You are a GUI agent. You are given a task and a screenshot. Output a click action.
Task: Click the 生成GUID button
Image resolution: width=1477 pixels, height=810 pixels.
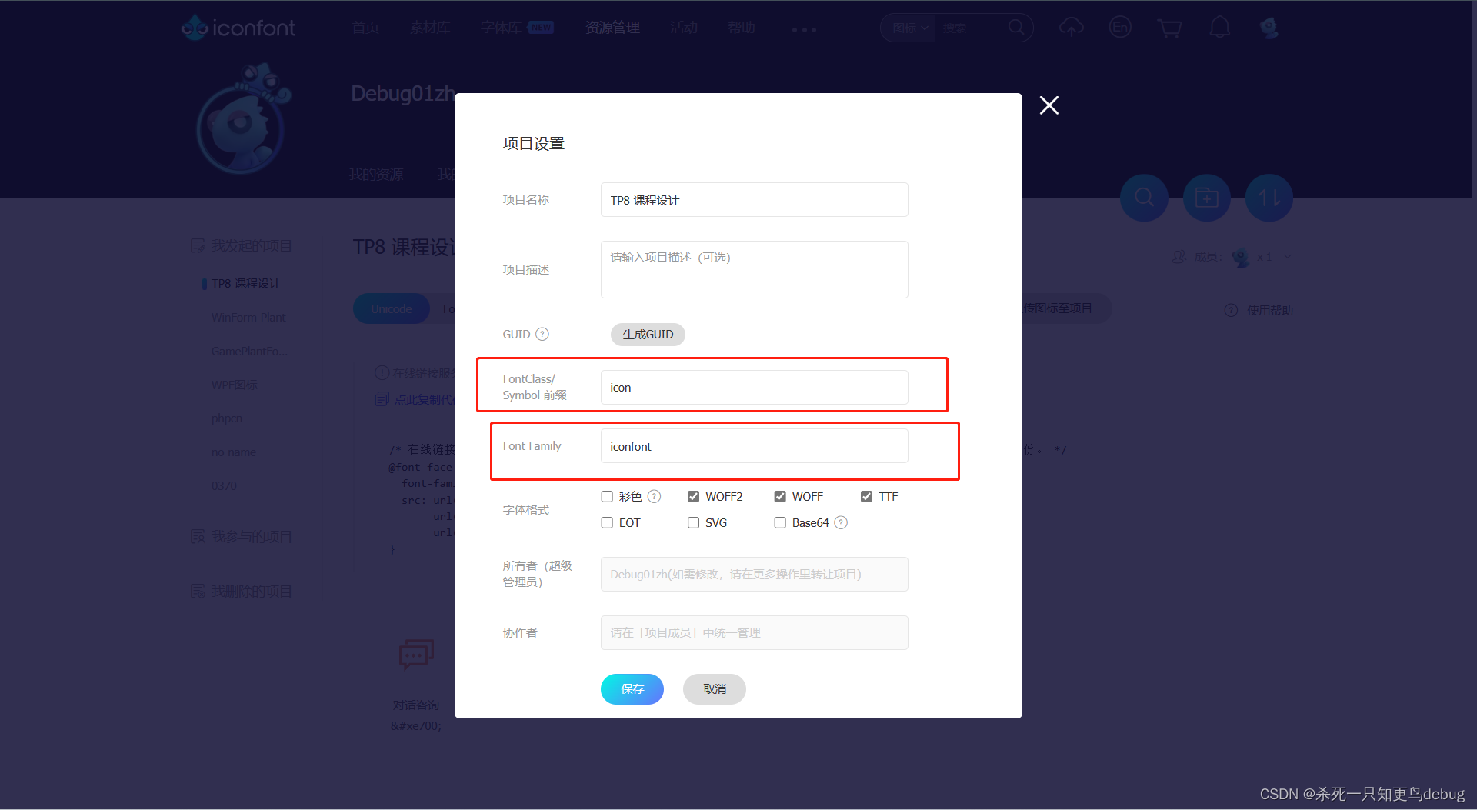647,334
